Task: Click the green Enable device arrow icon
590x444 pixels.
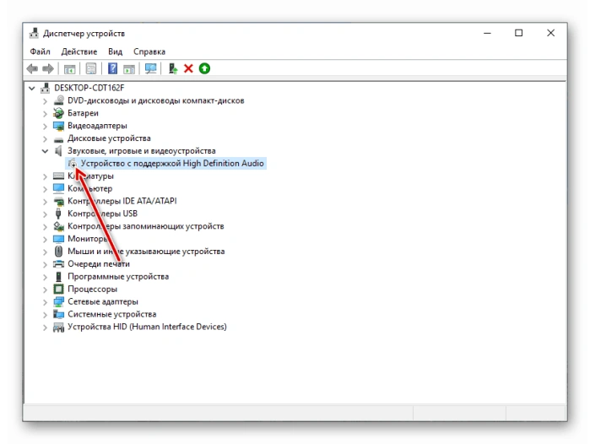Action: click(205, 68)
